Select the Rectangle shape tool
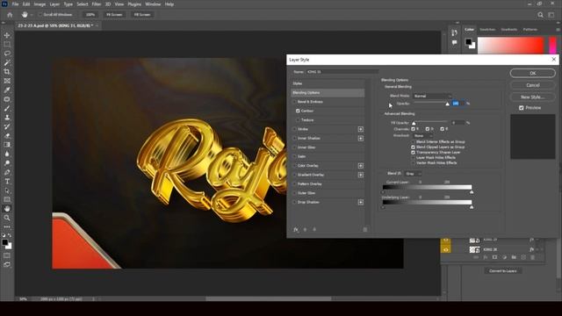The image size is (562, 316). 7,199
